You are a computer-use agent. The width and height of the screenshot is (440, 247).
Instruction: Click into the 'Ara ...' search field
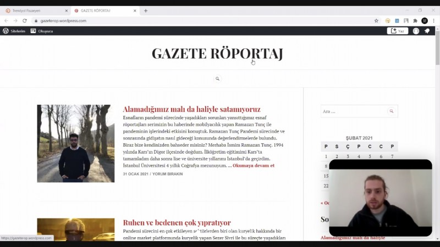(353, 111)
